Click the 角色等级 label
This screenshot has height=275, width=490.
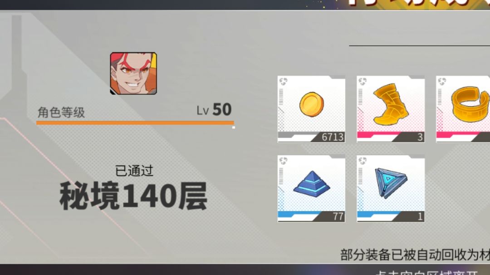tap(61, 112)
